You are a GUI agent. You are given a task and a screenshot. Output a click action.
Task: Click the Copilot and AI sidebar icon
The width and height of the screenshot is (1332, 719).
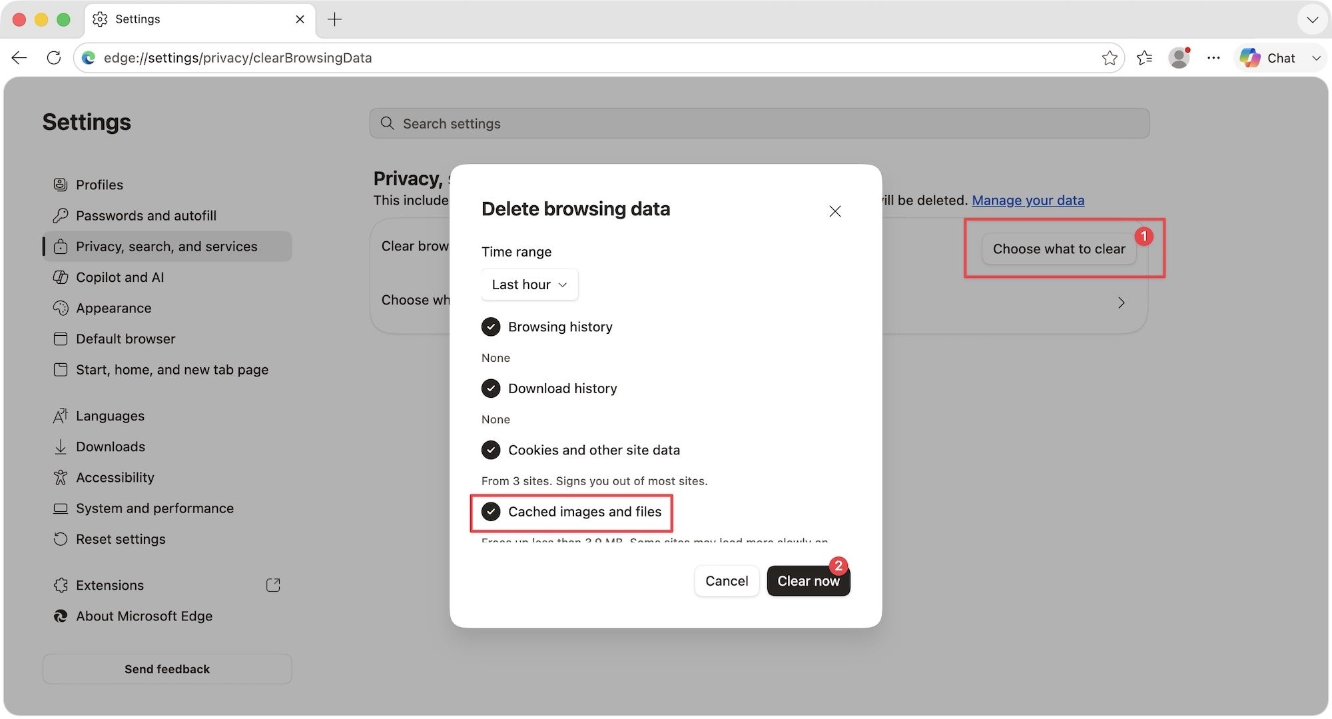(x=61, y=277)
